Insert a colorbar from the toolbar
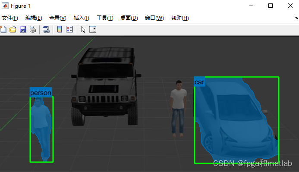This screenshot has width=299, height=172. [x=60, y=29]
